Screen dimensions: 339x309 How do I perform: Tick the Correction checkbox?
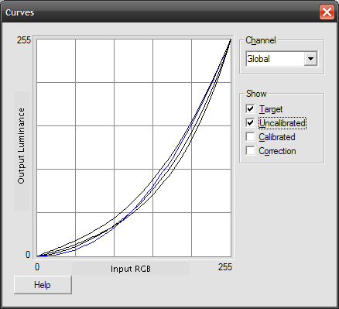pos(250,150)
